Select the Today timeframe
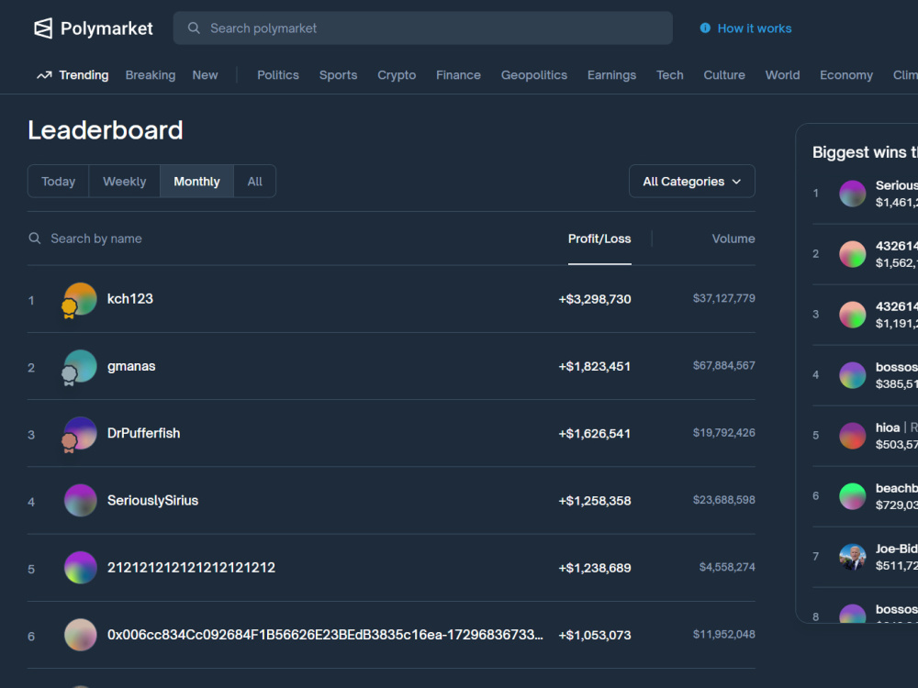The height and width of the screenshot is (688, 918). [x=59, y=182]
